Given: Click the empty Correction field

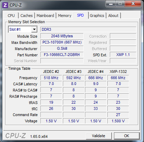Looking at the screenshot, I should pyautogui.click(x=123, y=36).
